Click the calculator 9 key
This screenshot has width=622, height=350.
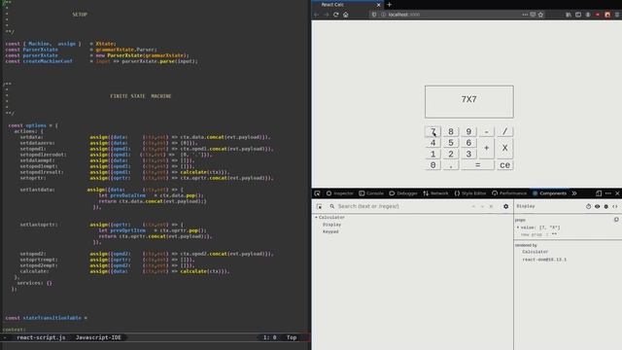pos(468,131)
